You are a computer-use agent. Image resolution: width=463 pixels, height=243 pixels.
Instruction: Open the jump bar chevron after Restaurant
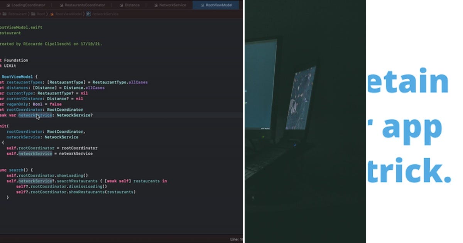click(29, 14)
